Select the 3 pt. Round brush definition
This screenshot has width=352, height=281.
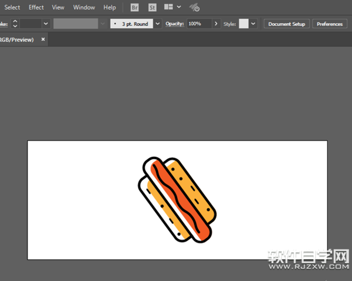click(x=131, y=24)
